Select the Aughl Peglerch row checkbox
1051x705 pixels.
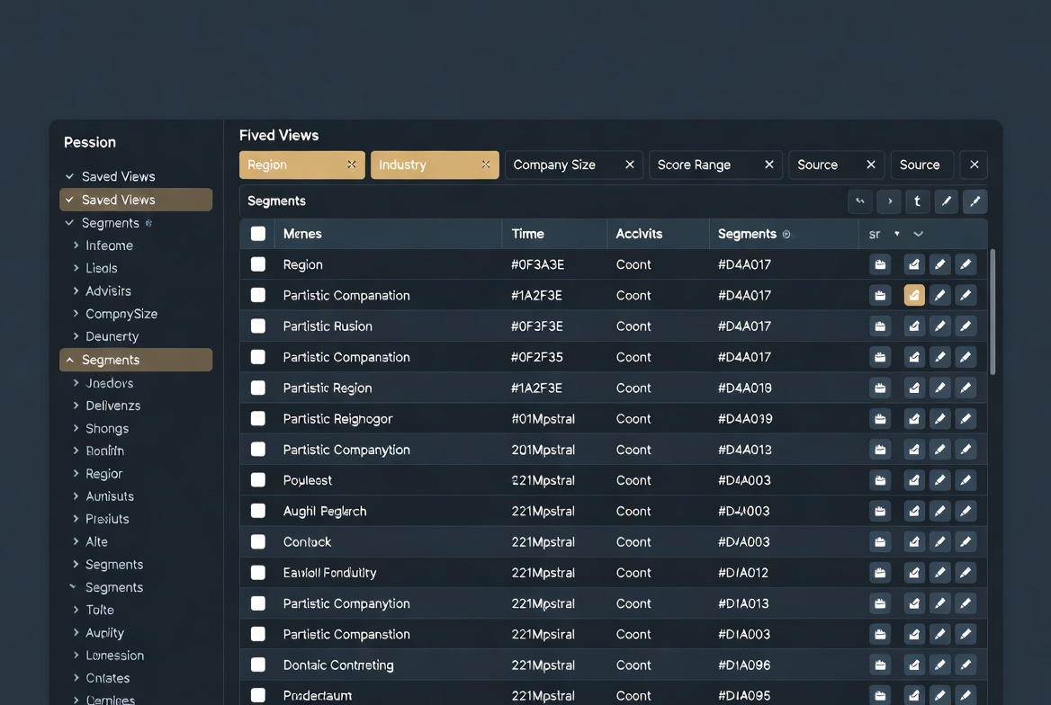tap(258, 511)
